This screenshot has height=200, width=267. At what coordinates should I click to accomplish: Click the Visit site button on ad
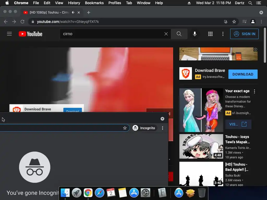point(238,124)
